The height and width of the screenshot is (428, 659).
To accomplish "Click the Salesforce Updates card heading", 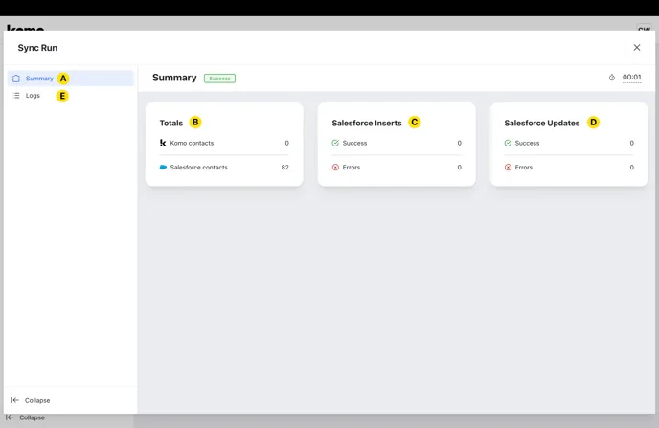I will coord(542,124).
